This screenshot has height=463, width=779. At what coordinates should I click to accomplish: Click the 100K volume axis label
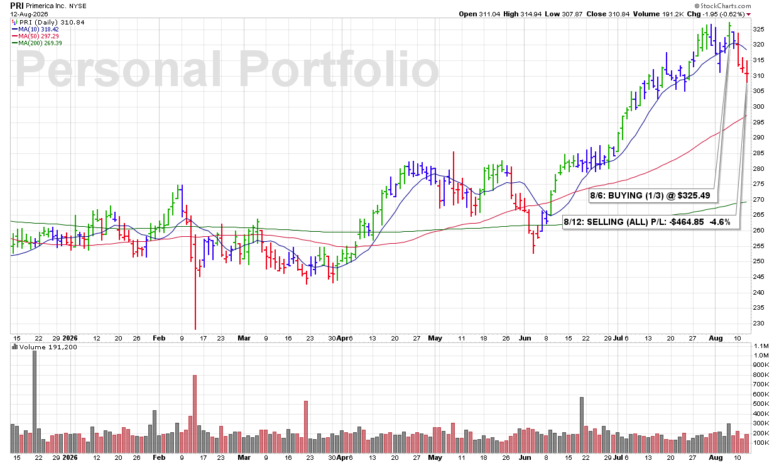760,443
